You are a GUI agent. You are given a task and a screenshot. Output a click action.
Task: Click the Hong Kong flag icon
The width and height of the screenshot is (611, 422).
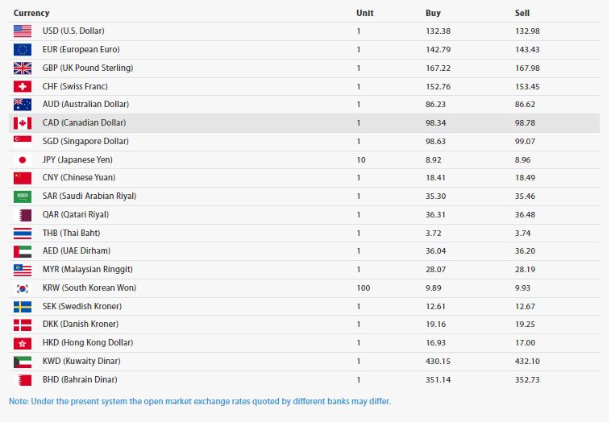[x=23, y=343]
